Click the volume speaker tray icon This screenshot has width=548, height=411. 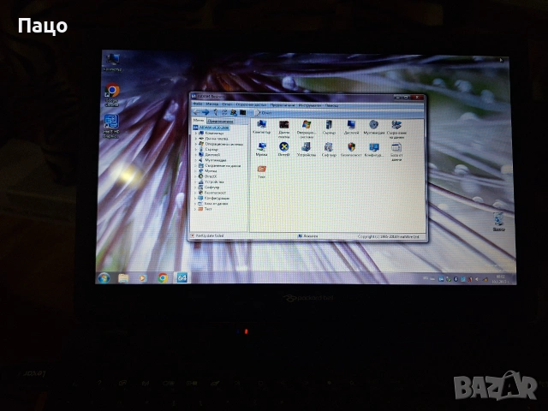[478, 279]
